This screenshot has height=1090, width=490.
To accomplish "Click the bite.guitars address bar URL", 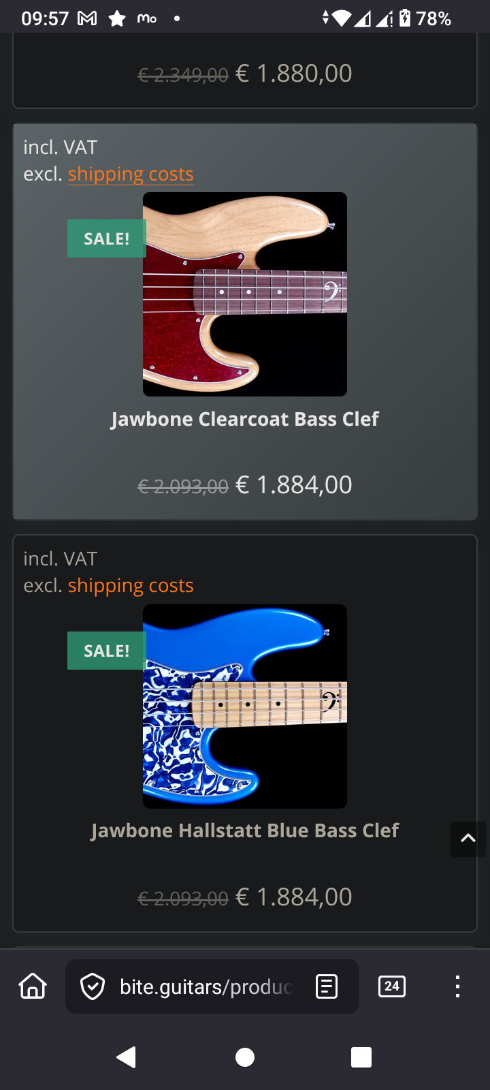I will point(206,986).
